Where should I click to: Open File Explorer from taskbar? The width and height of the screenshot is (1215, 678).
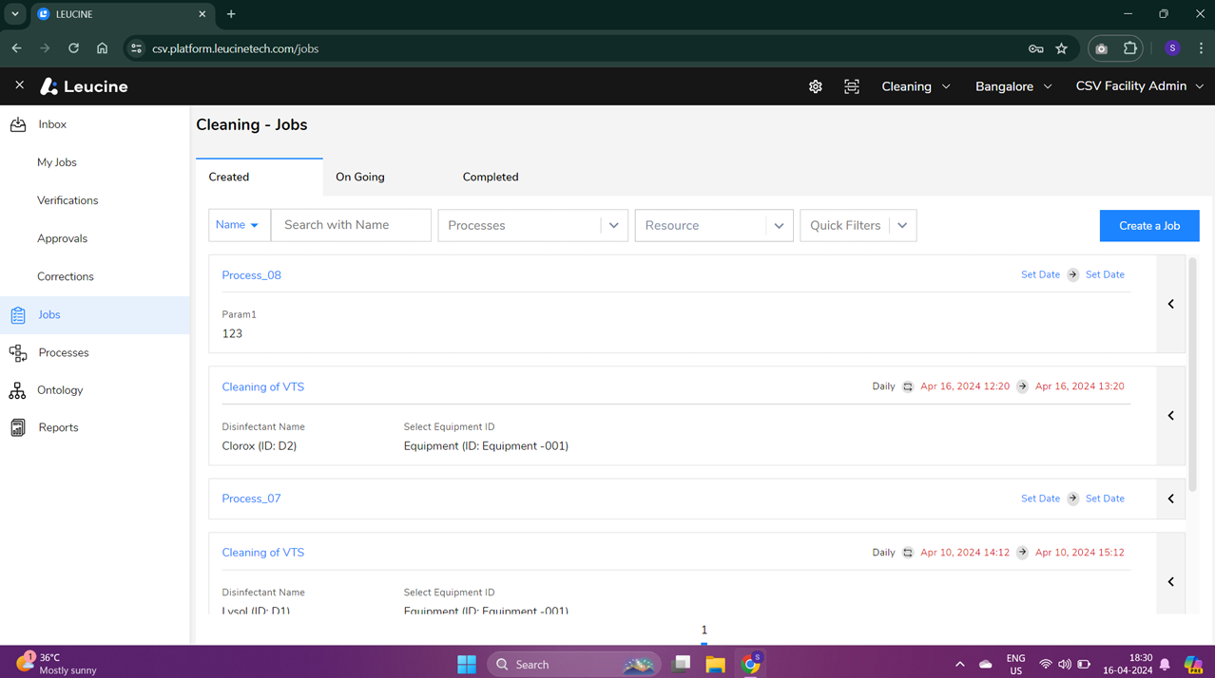pos(715,665)
